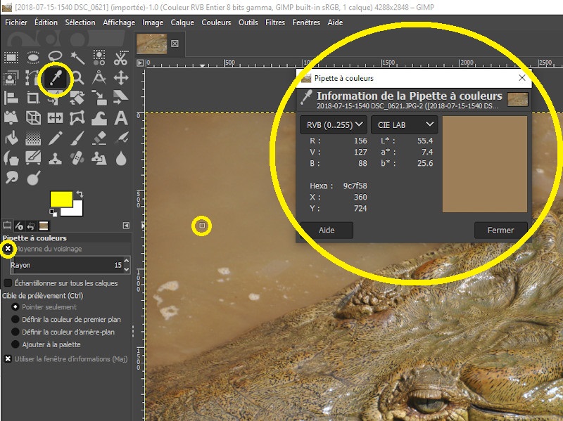The width and height of the screenshot is (563, 421).
Task: Select Définir la couleur de premier plan
Action: pos(16,320)
